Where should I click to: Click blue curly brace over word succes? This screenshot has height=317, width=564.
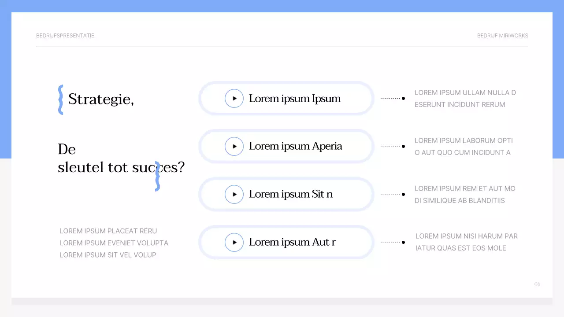157,177
